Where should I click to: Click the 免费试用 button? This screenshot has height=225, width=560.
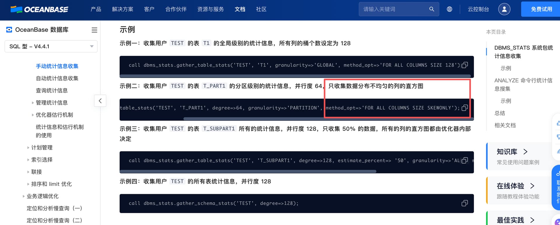[541, 9]
